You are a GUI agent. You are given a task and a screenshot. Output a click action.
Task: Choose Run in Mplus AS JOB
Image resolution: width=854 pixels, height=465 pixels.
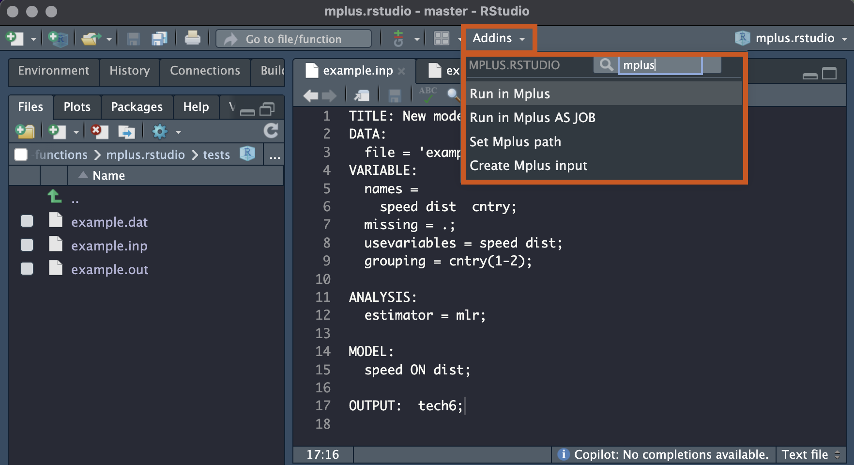click(x=533, y=118)
